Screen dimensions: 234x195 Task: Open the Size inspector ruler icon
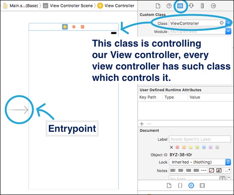click(202, 6)
